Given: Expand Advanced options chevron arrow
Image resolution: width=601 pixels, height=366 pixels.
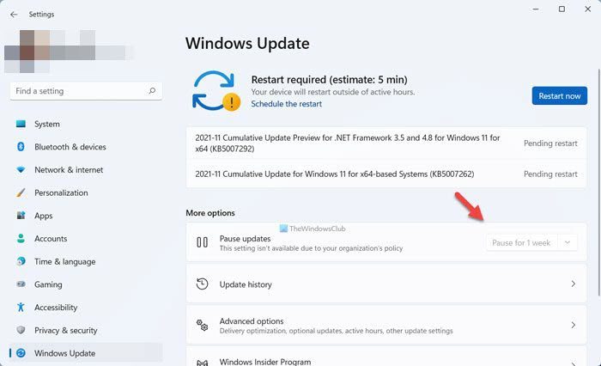Looking at the screenshot, I should pyautogui.click(x=573, y=325).
